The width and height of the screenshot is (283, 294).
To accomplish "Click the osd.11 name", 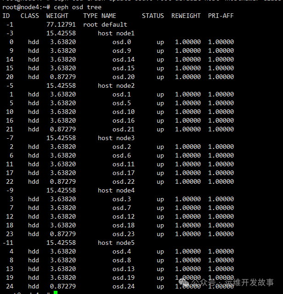I will point(124,164).
